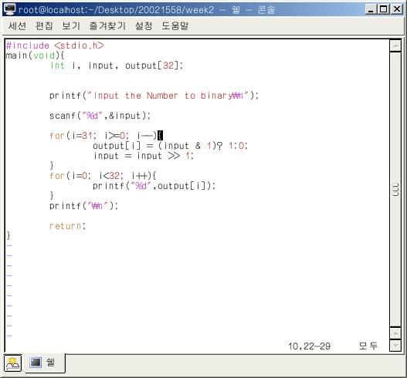This screenshot has height=378, width=407.
Task: Minimize the console window
Action: coord(371,9)
